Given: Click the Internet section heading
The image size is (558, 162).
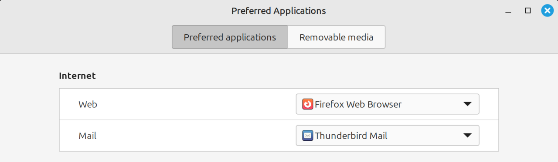Looking at the screenshot, I should [x=77, y=76].
